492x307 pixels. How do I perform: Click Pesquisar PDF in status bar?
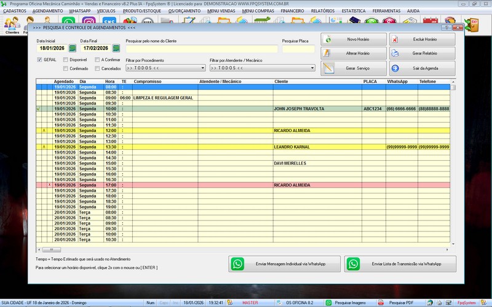click(x=397, y=303)
